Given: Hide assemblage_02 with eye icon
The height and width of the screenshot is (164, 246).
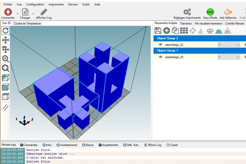Looking at the screenshot, I should pyautogui.click(x=161, y=44).
